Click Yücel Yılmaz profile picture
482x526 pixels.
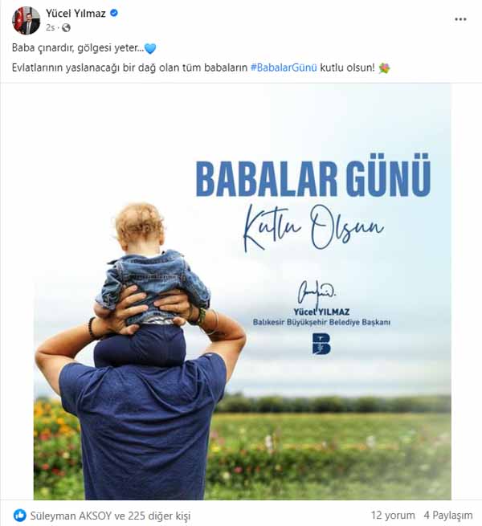coord(27,21)
